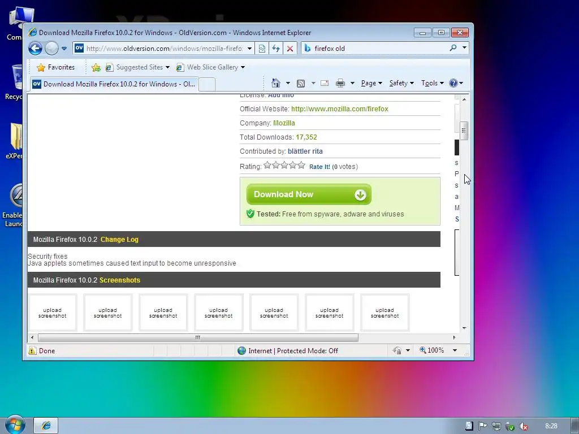Click the taskbar clock showing 8:28

pos(551,426)
